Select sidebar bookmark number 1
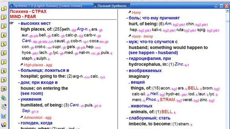This screenshot has height=129, width=230. 4,9
